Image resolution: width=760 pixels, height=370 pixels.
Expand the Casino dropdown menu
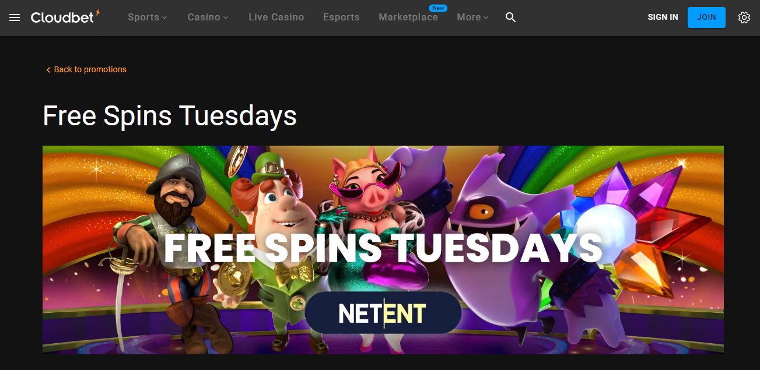pyautogui.click(x=208, y=17)
